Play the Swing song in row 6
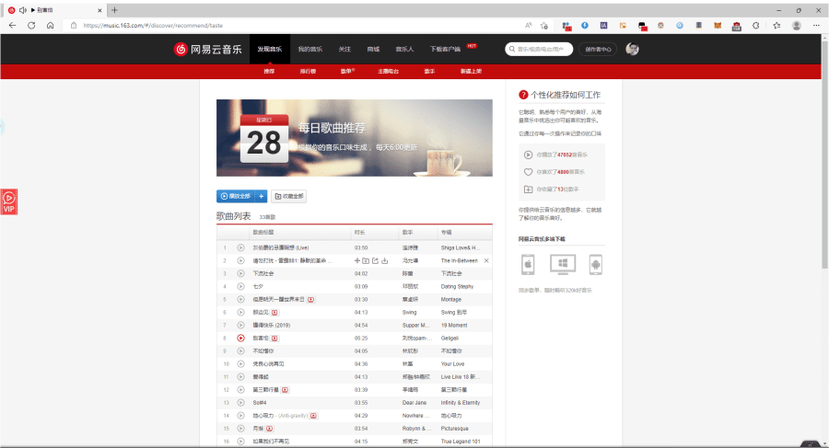This screenshot has height=448, width=829. (x=240, y=312)
